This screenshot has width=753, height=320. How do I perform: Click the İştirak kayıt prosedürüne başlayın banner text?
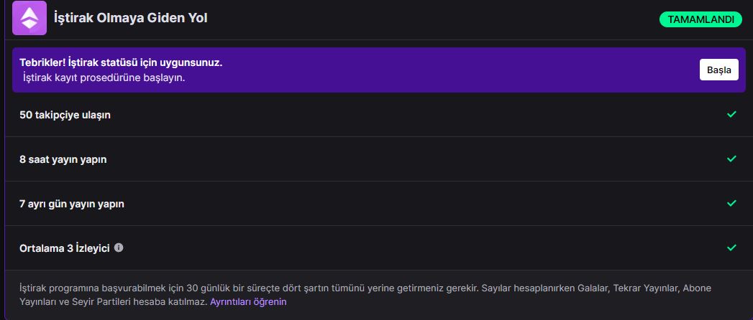104,77
